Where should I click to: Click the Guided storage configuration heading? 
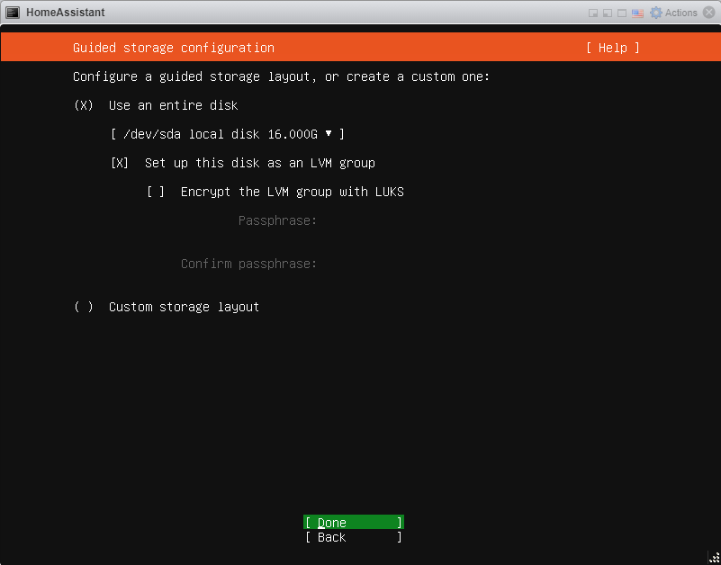coord(174,48)
